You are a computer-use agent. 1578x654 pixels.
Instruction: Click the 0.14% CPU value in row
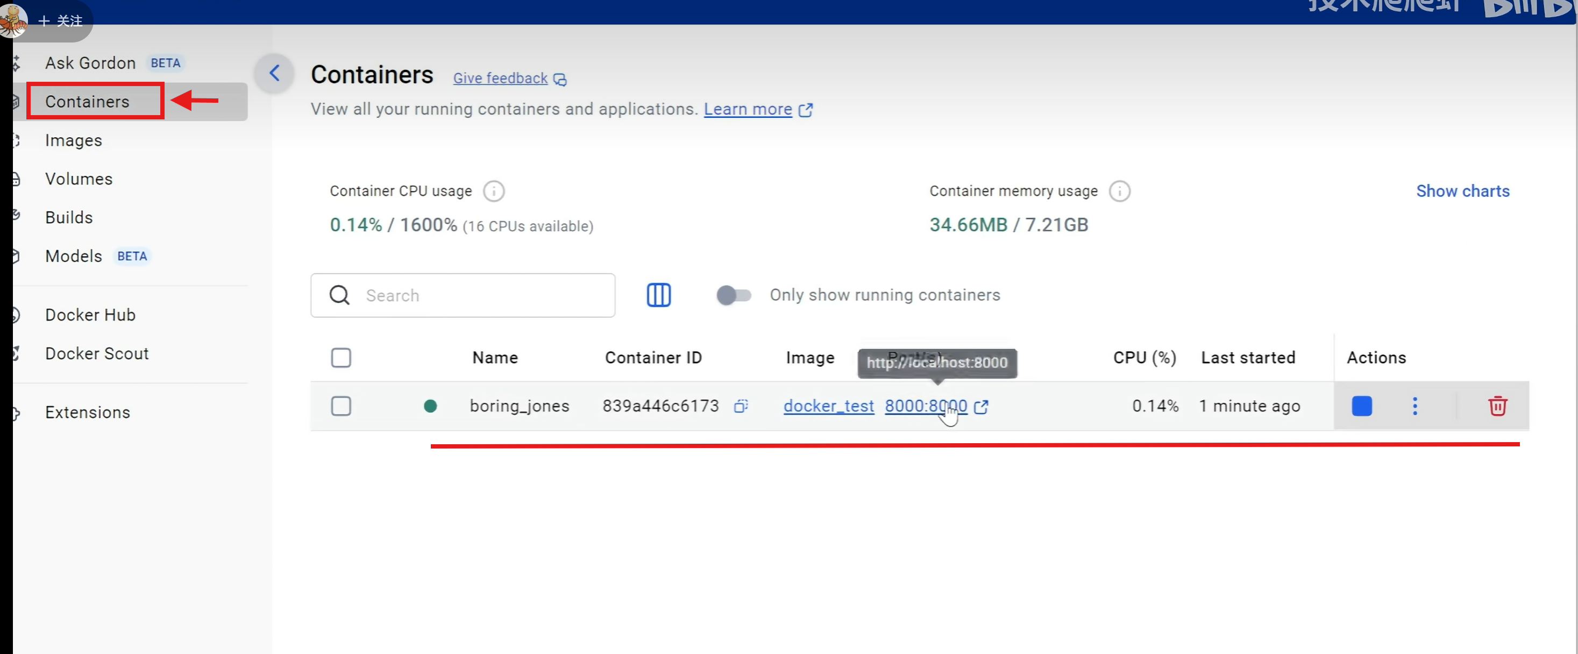(1155, 406)
